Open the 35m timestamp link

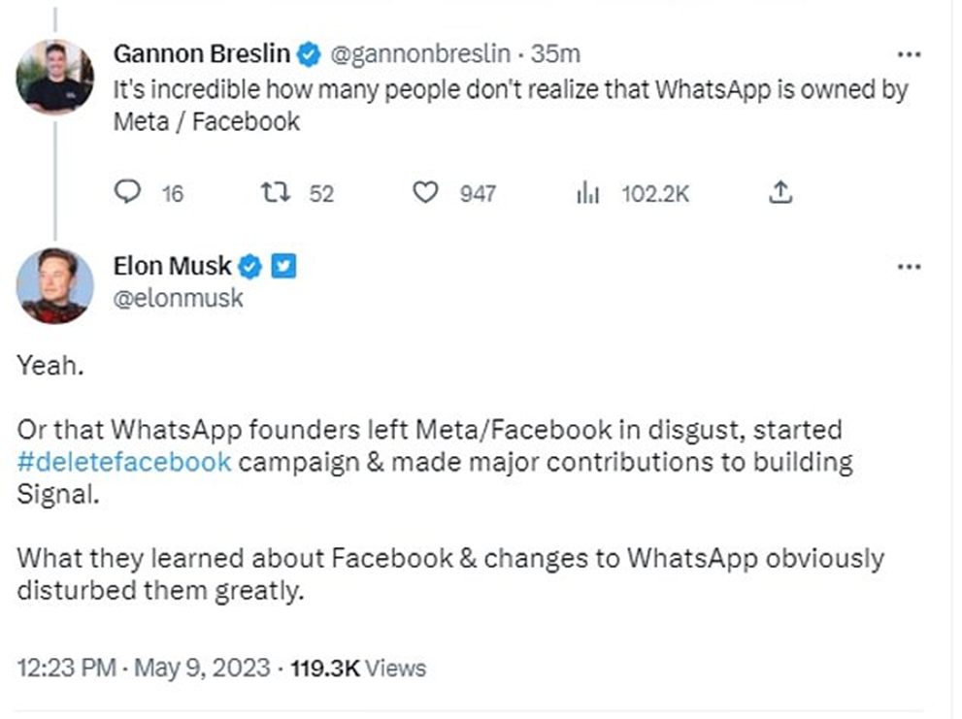tap(556, 54)
